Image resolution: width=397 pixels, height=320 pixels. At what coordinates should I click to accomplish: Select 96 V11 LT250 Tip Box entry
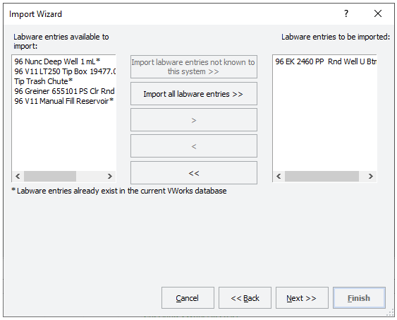coord(65,71)
